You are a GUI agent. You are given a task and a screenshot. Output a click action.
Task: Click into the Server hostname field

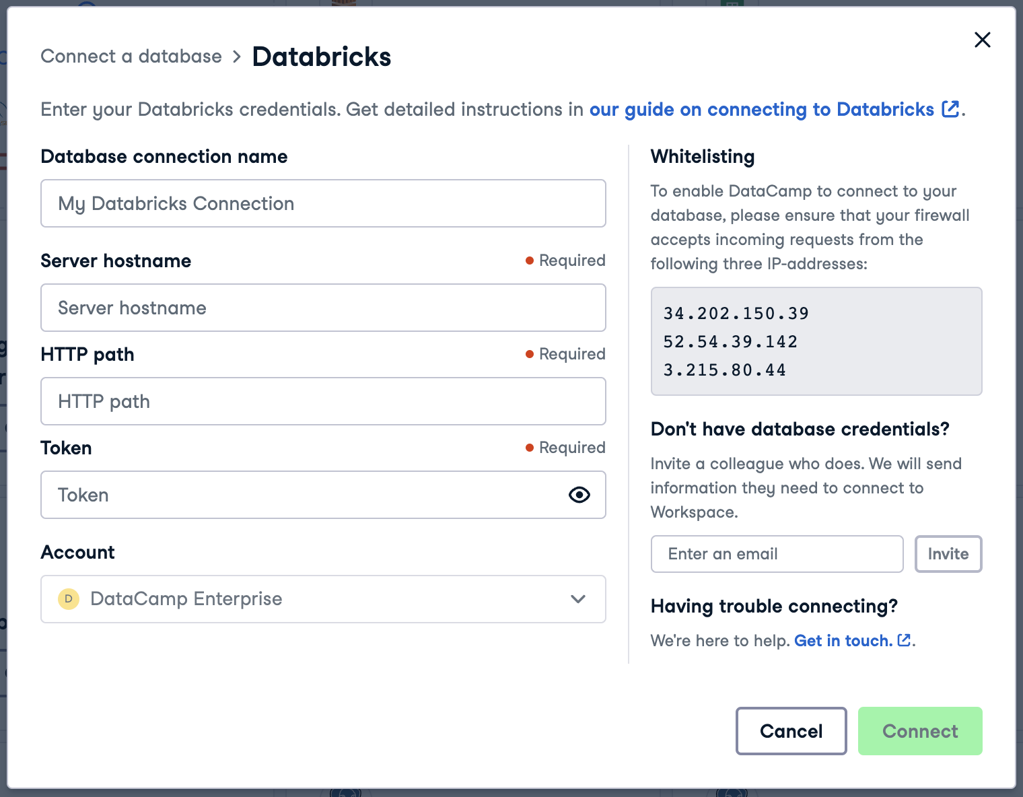pos(323,308)
